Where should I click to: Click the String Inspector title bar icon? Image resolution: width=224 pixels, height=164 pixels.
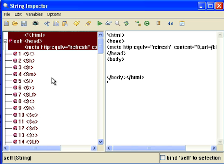tap(6, 6)
